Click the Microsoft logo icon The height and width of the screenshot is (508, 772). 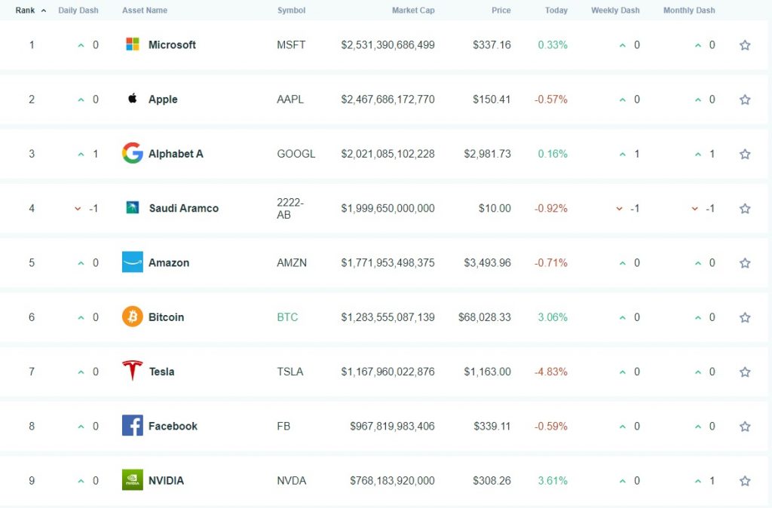[133, 44]
